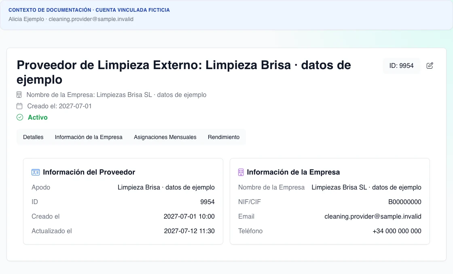Switch to the Rendimiento tab
The width and height of the screenshot is (453, 274).
coord(224,137)
